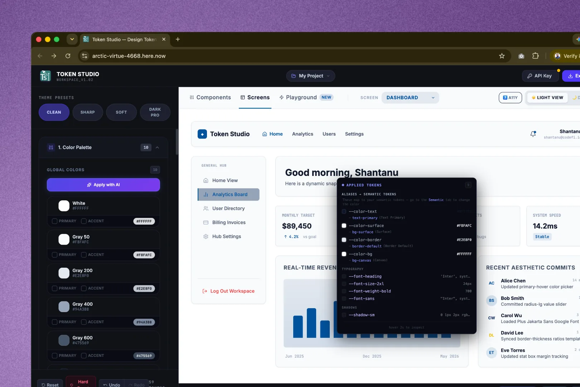Click the Reset button at bottom left
The height and width of the screenshot is (387, 580).
(50, 384)
